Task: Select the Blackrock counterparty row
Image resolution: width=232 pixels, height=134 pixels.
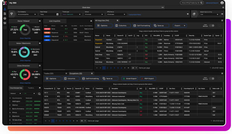Action: pyautogui.click(x=25, y=116)
